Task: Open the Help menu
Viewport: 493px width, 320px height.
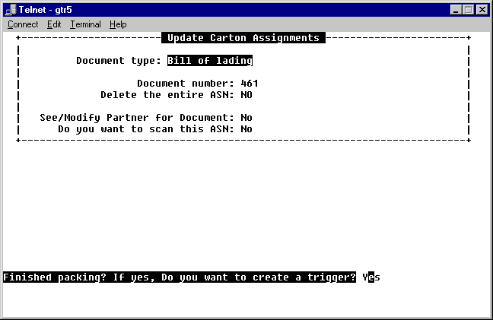Action: click(x=118, y=24)
